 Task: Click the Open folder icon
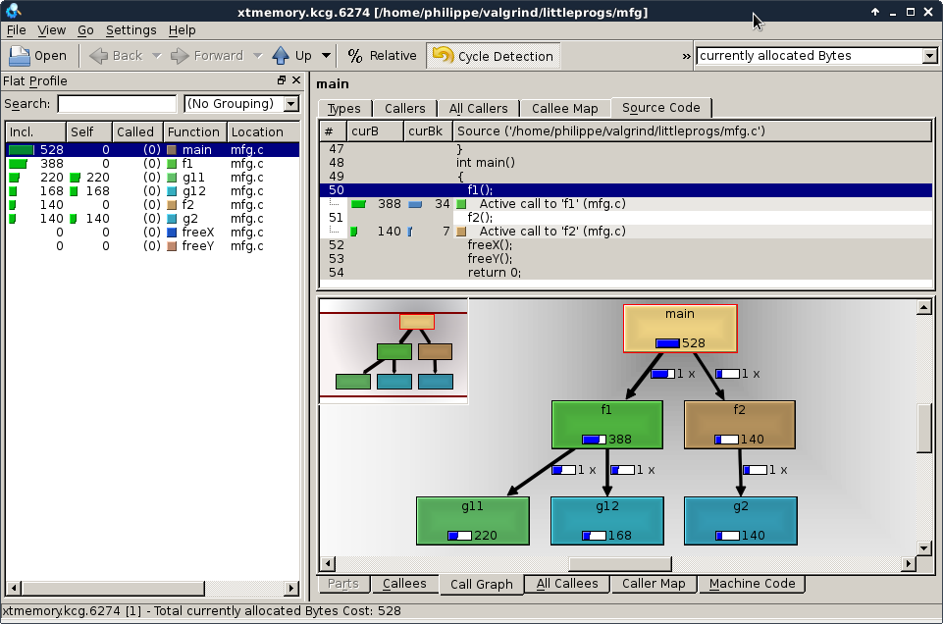point(21,56)
